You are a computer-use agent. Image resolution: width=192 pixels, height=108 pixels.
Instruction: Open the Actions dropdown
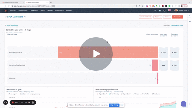[x=158, y=17]
